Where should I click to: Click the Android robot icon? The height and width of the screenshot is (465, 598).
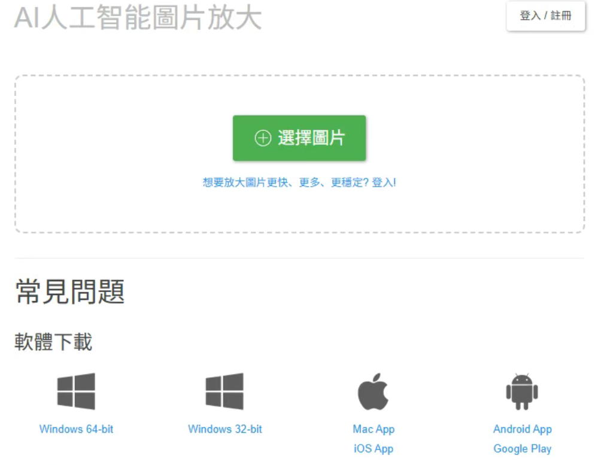tap(522, 392)
